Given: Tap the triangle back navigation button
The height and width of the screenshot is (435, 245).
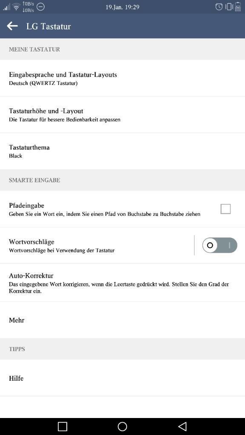Looking at the screenshot, I should [x=182, y=427].
